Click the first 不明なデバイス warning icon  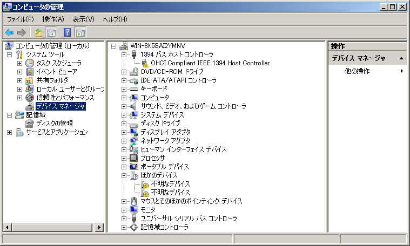(x=145, y=184)
